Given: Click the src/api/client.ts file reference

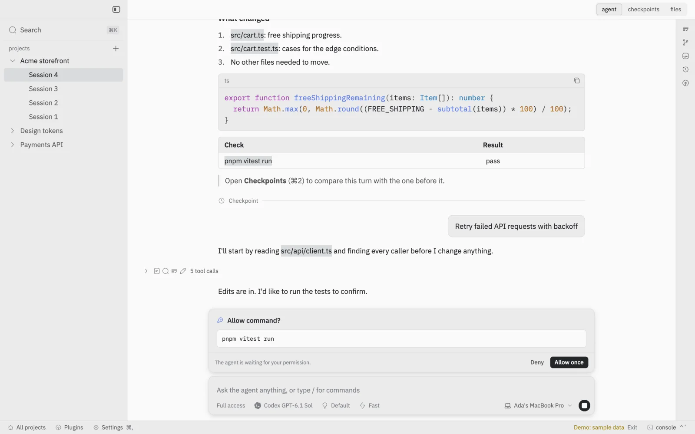Looking at the screenshot, I should [306, 251].
